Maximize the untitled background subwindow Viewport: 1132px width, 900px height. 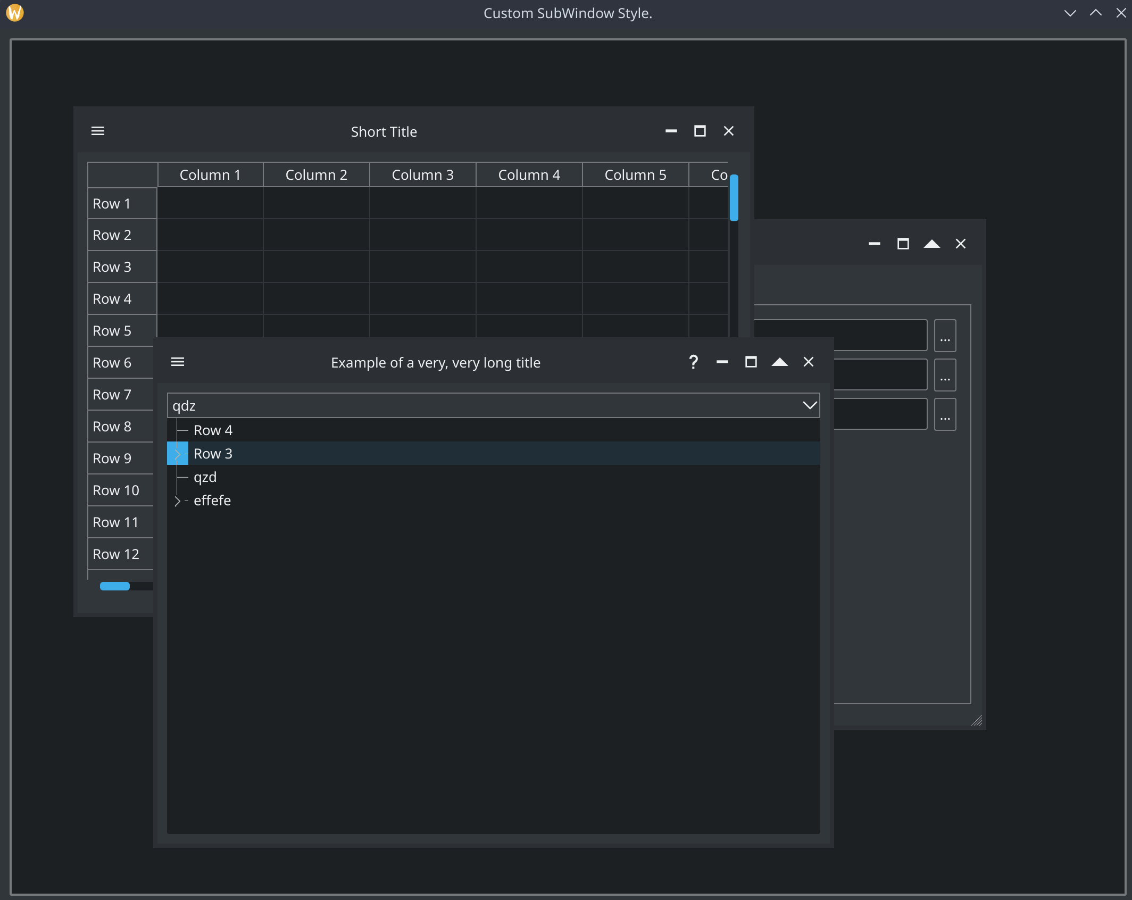tap(903, 244)
